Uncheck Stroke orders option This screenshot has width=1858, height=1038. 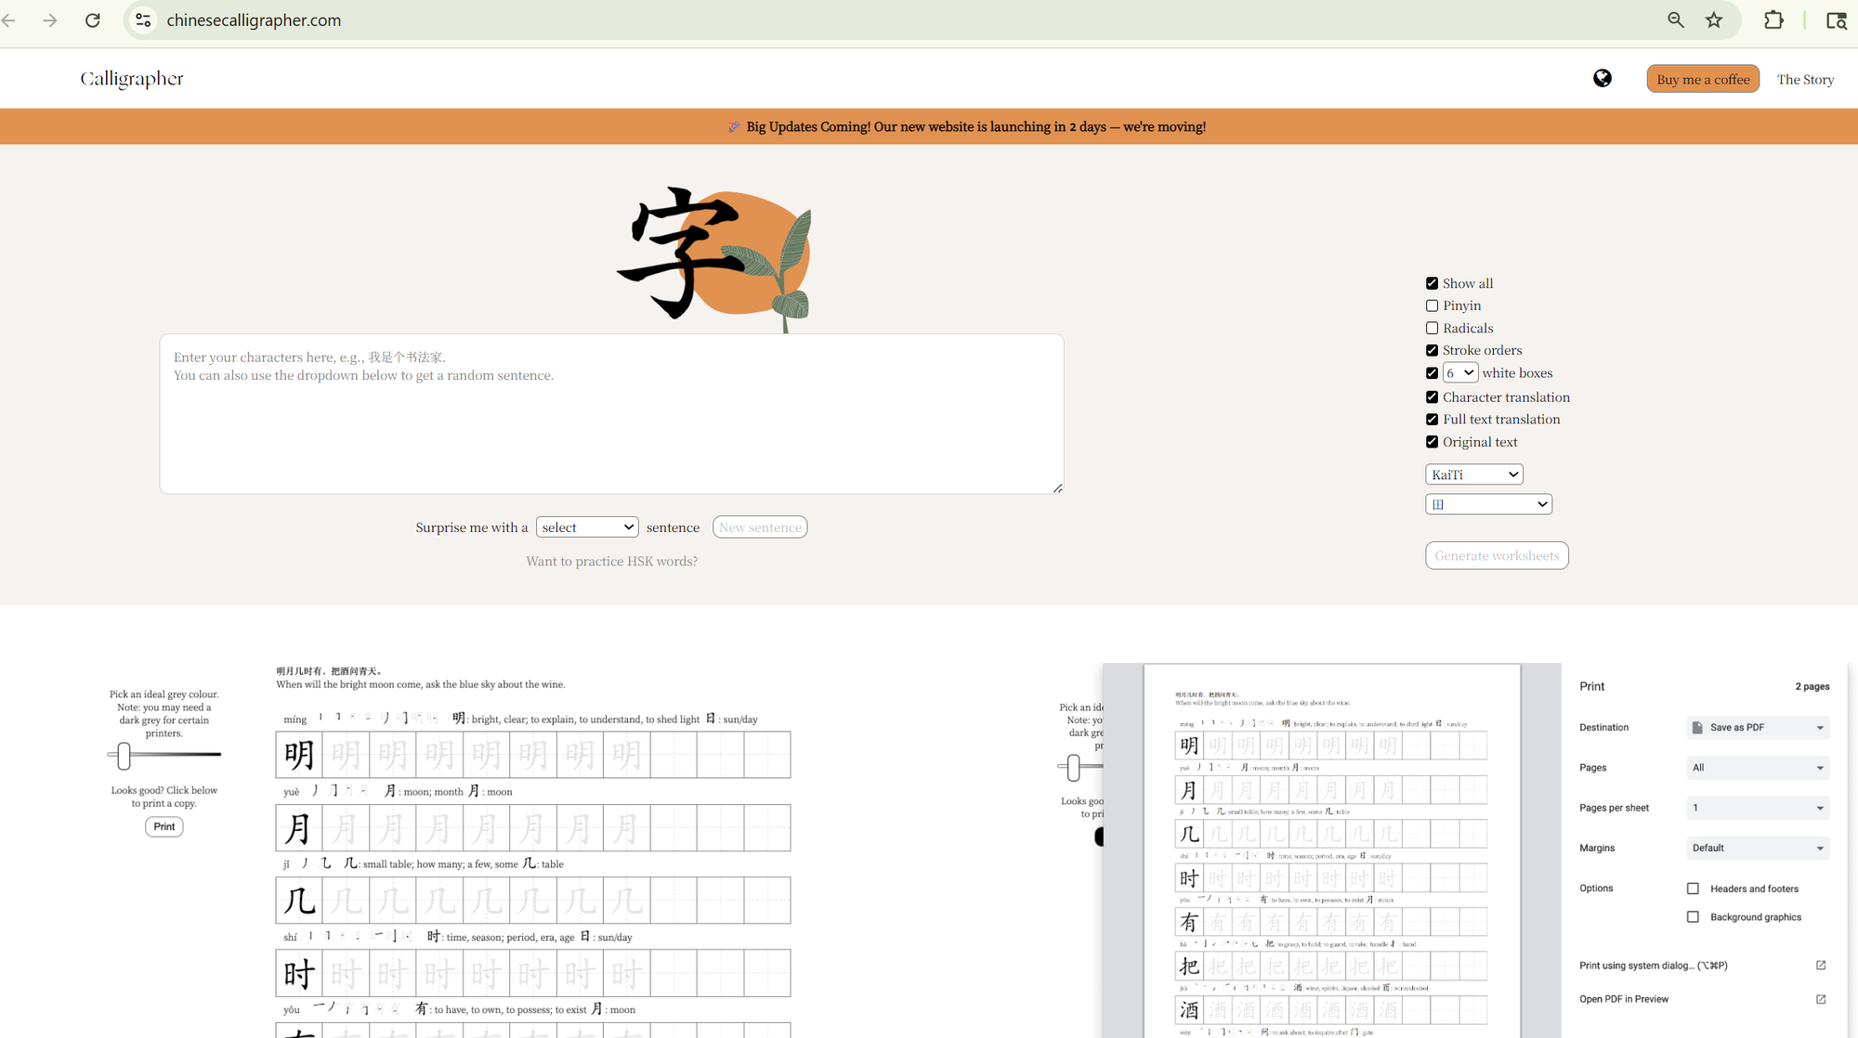point(1432,350)
